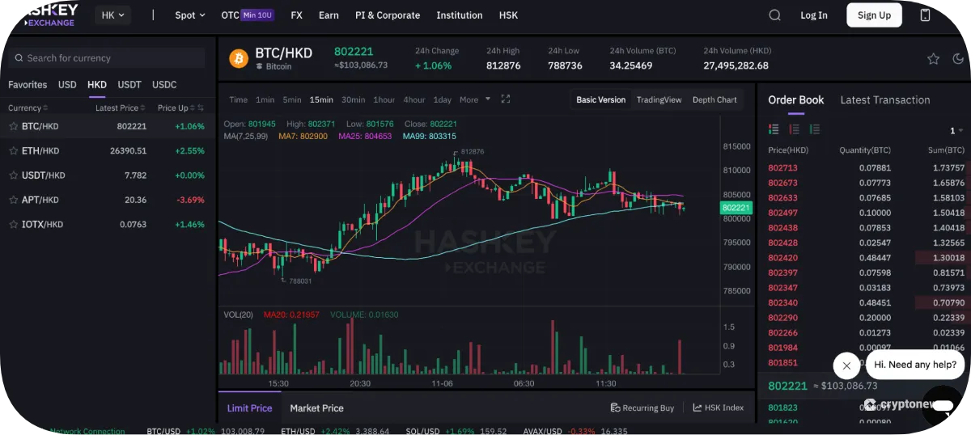Favorite the APT/HKD row star
971x435 pixels.
[13, 200]
